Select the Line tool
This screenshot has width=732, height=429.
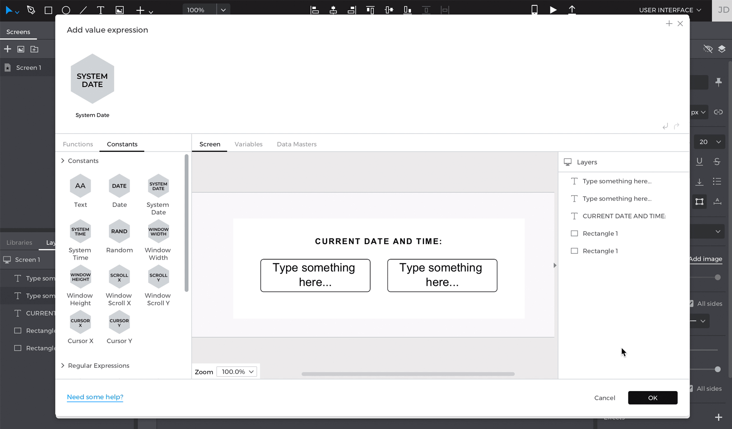click(x=83, y=9)
